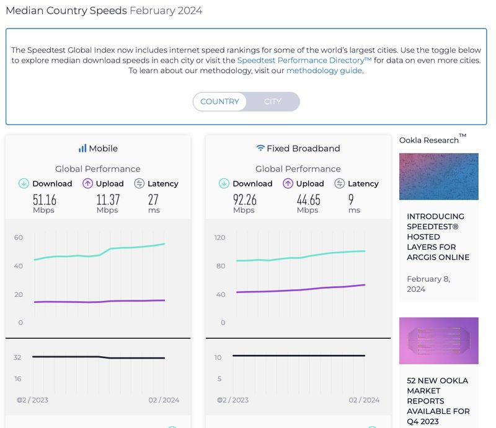Open Introducing Speedtest Hosted Layers article title
Screen dimensions: 496x428
tap(438, 237)
